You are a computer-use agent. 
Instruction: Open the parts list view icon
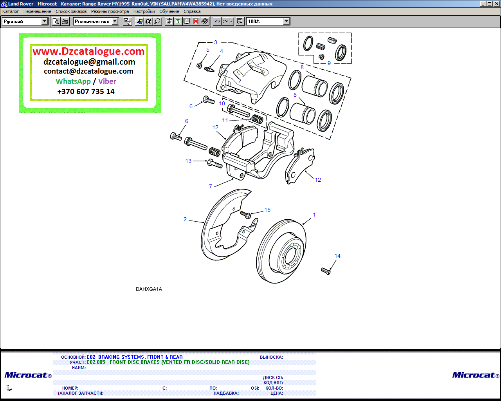[169, 22]
